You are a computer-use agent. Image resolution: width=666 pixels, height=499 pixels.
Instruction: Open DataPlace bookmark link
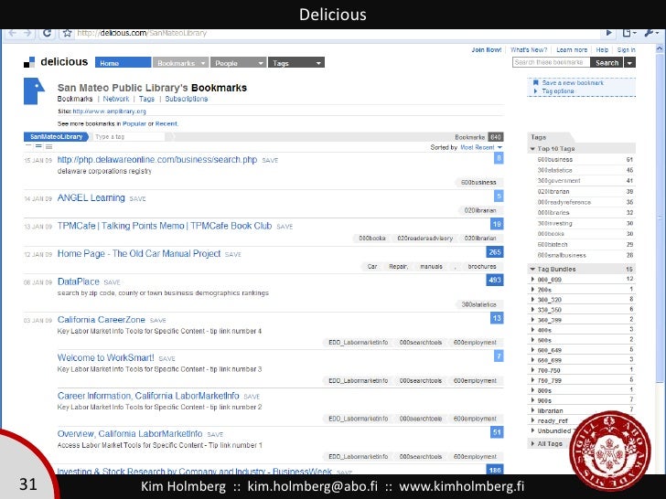(78, 281)
